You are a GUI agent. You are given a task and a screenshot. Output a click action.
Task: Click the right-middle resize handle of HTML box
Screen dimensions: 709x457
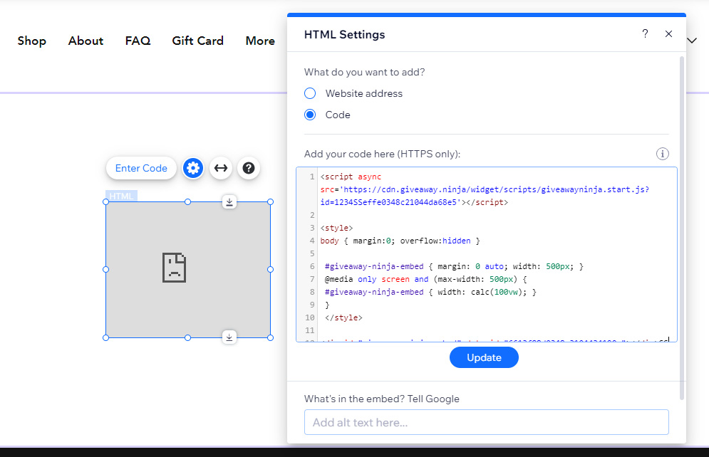coord(270,270)
